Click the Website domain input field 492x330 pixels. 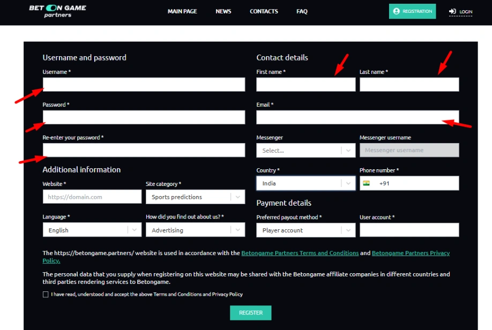click(92, 197)
